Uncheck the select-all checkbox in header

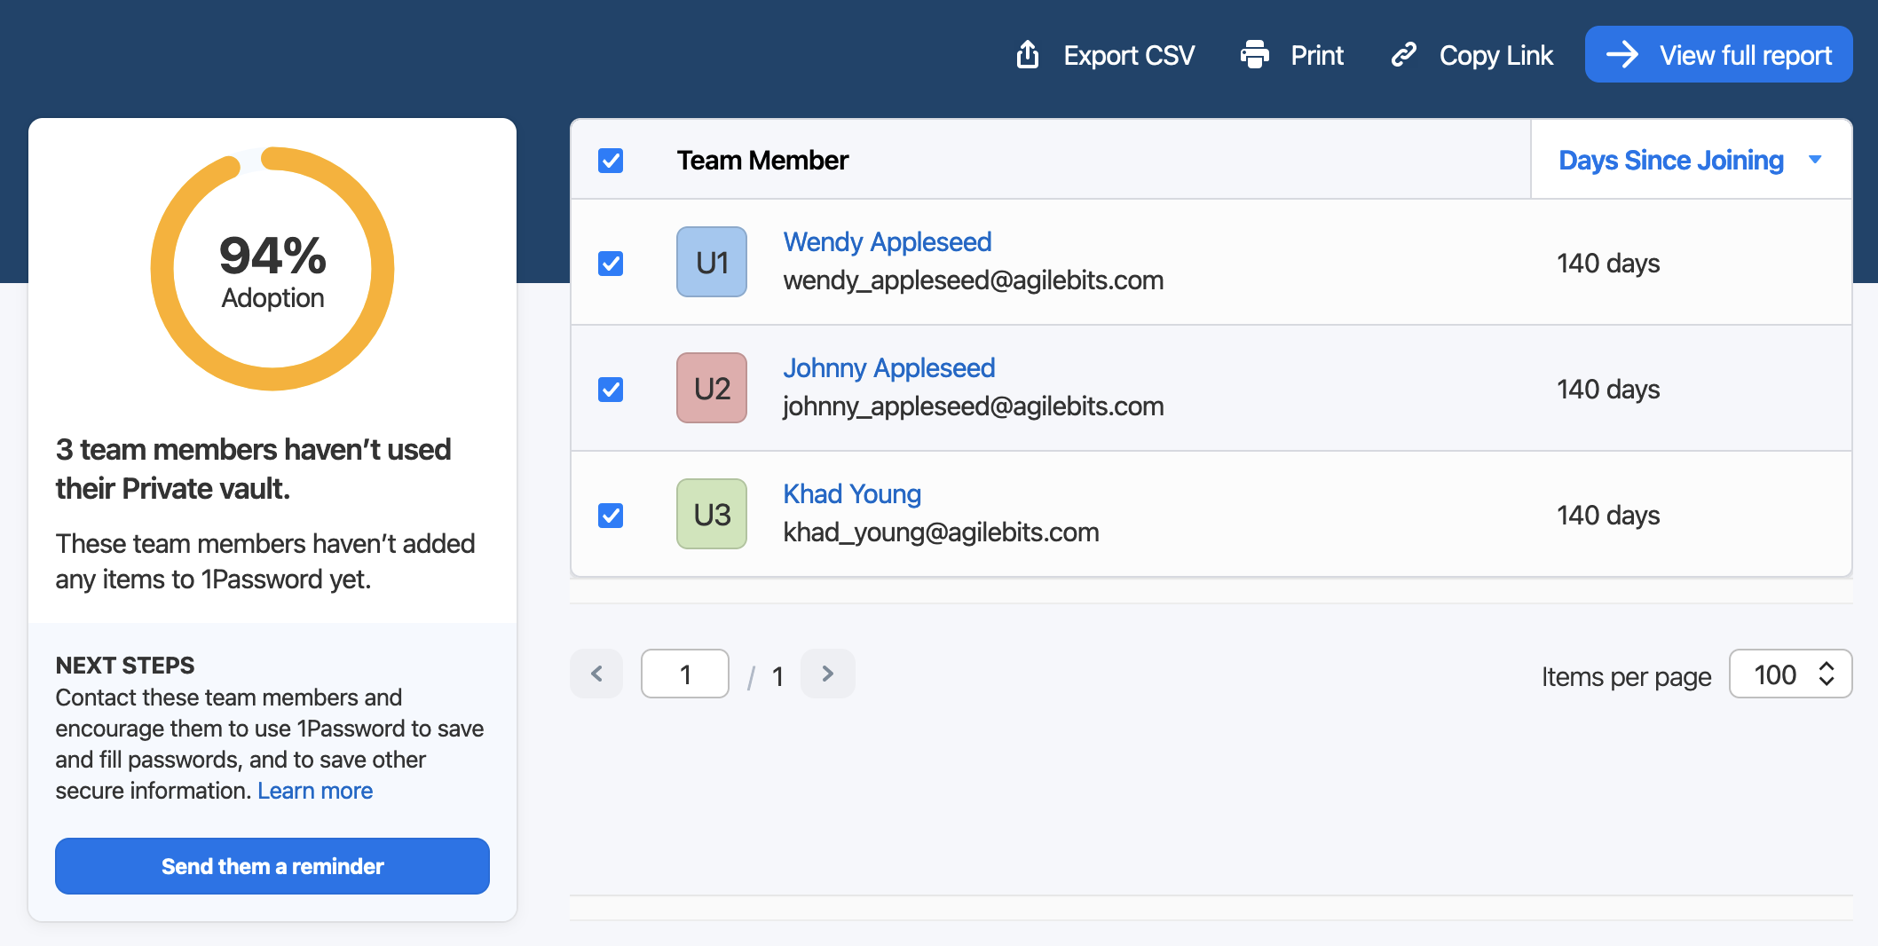[x=610, y=161]
